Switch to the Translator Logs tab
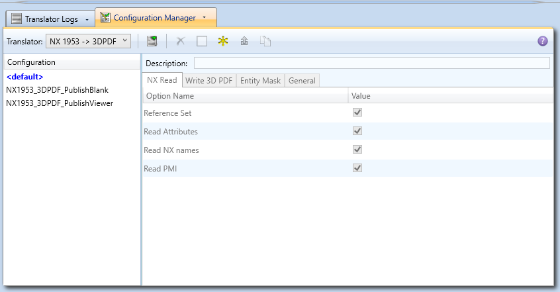 pyautogui.click(x=50, y=19)
